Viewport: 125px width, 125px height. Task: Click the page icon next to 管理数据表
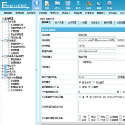[9, 62]
